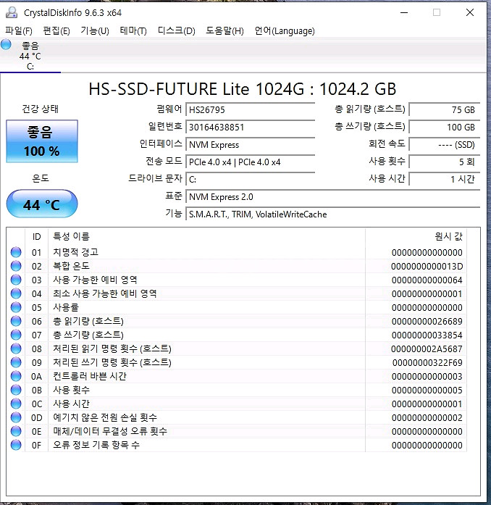491x505 pixels.
Task: Click status circle for row 06 총 읽기량
Action: pos(16,321)
